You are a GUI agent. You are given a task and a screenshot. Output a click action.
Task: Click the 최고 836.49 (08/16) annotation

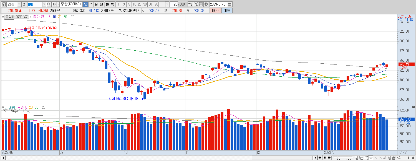42,28
